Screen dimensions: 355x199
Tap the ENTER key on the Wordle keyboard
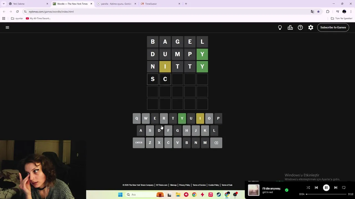click(x=139, y=143)
